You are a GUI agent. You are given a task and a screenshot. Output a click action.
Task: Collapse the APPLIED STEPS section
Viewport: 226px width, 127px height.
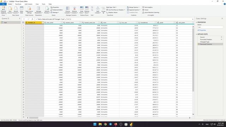(x=196, y=34)
